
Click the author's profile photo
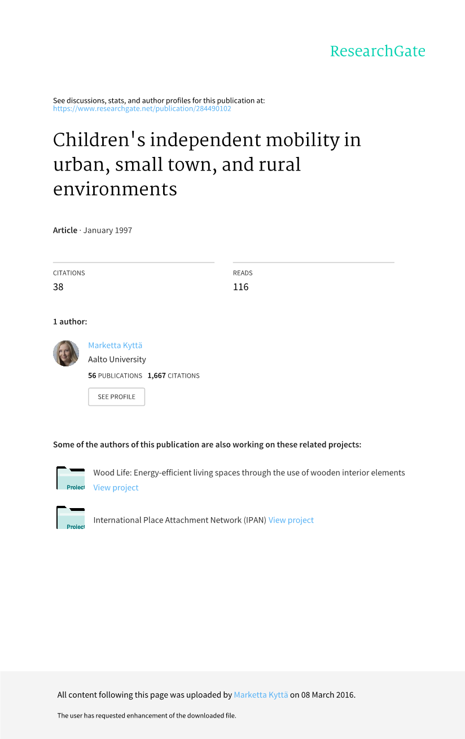[66, 353]
